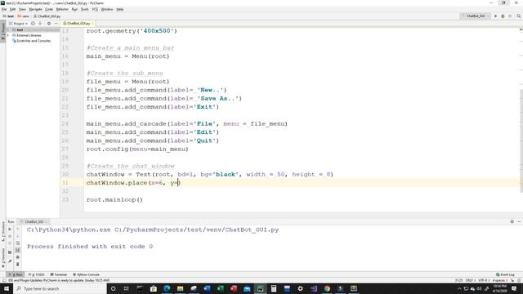This screenshot has height=294, width=523.
Task: Change UTF-8 file encoding in status bar
Action: [x=484, y=280]
